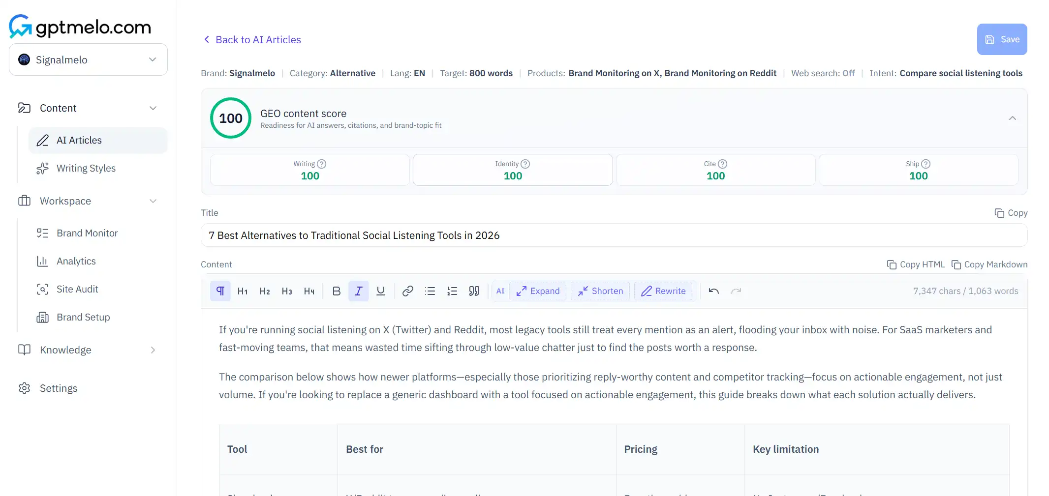Undo the last edit
Screen dimensions: 1049x496
(714, 291)
